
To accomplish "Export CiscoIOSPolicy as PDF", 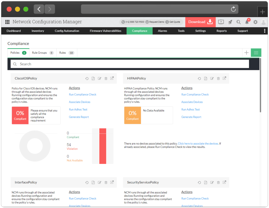I will tap(93, 78).
